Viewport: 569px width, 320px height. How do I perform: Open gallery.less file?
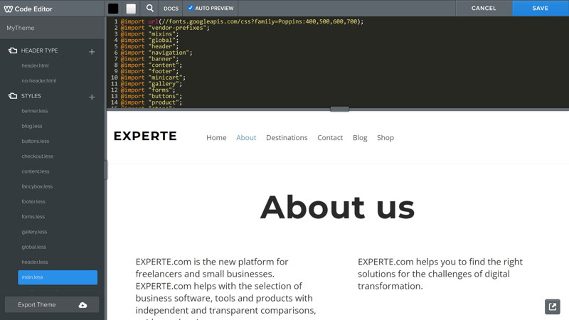[34, 232]
